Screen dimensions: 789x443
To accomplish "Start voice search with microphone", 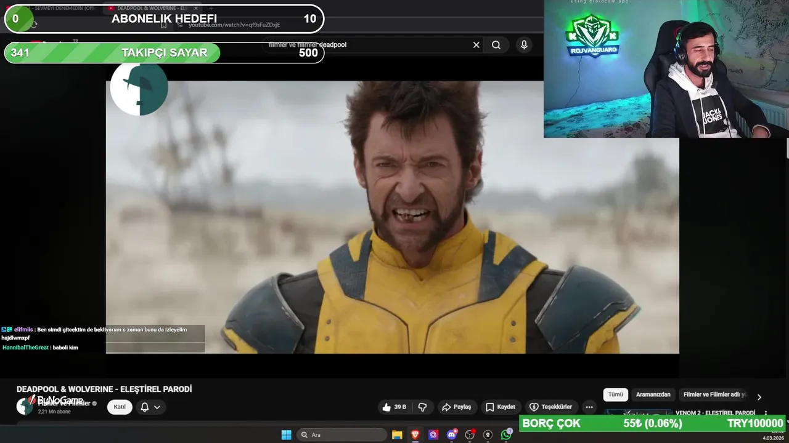I will pyautogui.click(x=524, y=45).
